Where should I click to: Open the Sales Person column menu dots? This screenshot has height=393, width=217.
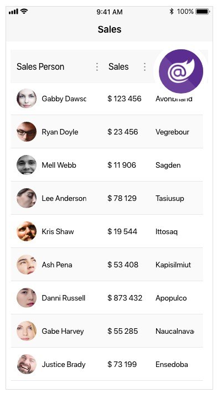(x=97, y=66)
